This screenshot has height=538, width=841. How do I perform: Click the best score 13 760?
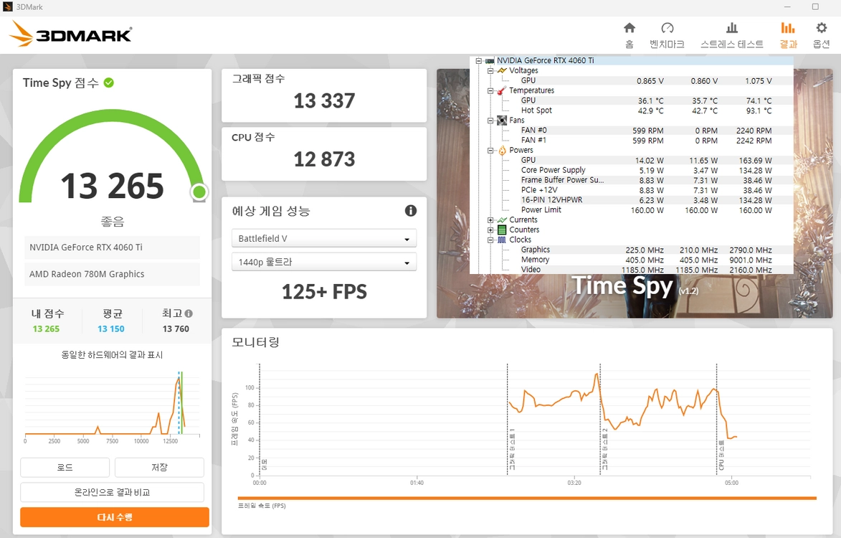click(x=176, y=329)
